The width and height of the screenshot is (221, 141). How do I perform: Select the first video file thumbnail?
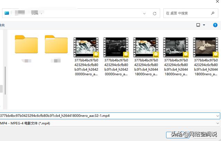pos(86,47)
